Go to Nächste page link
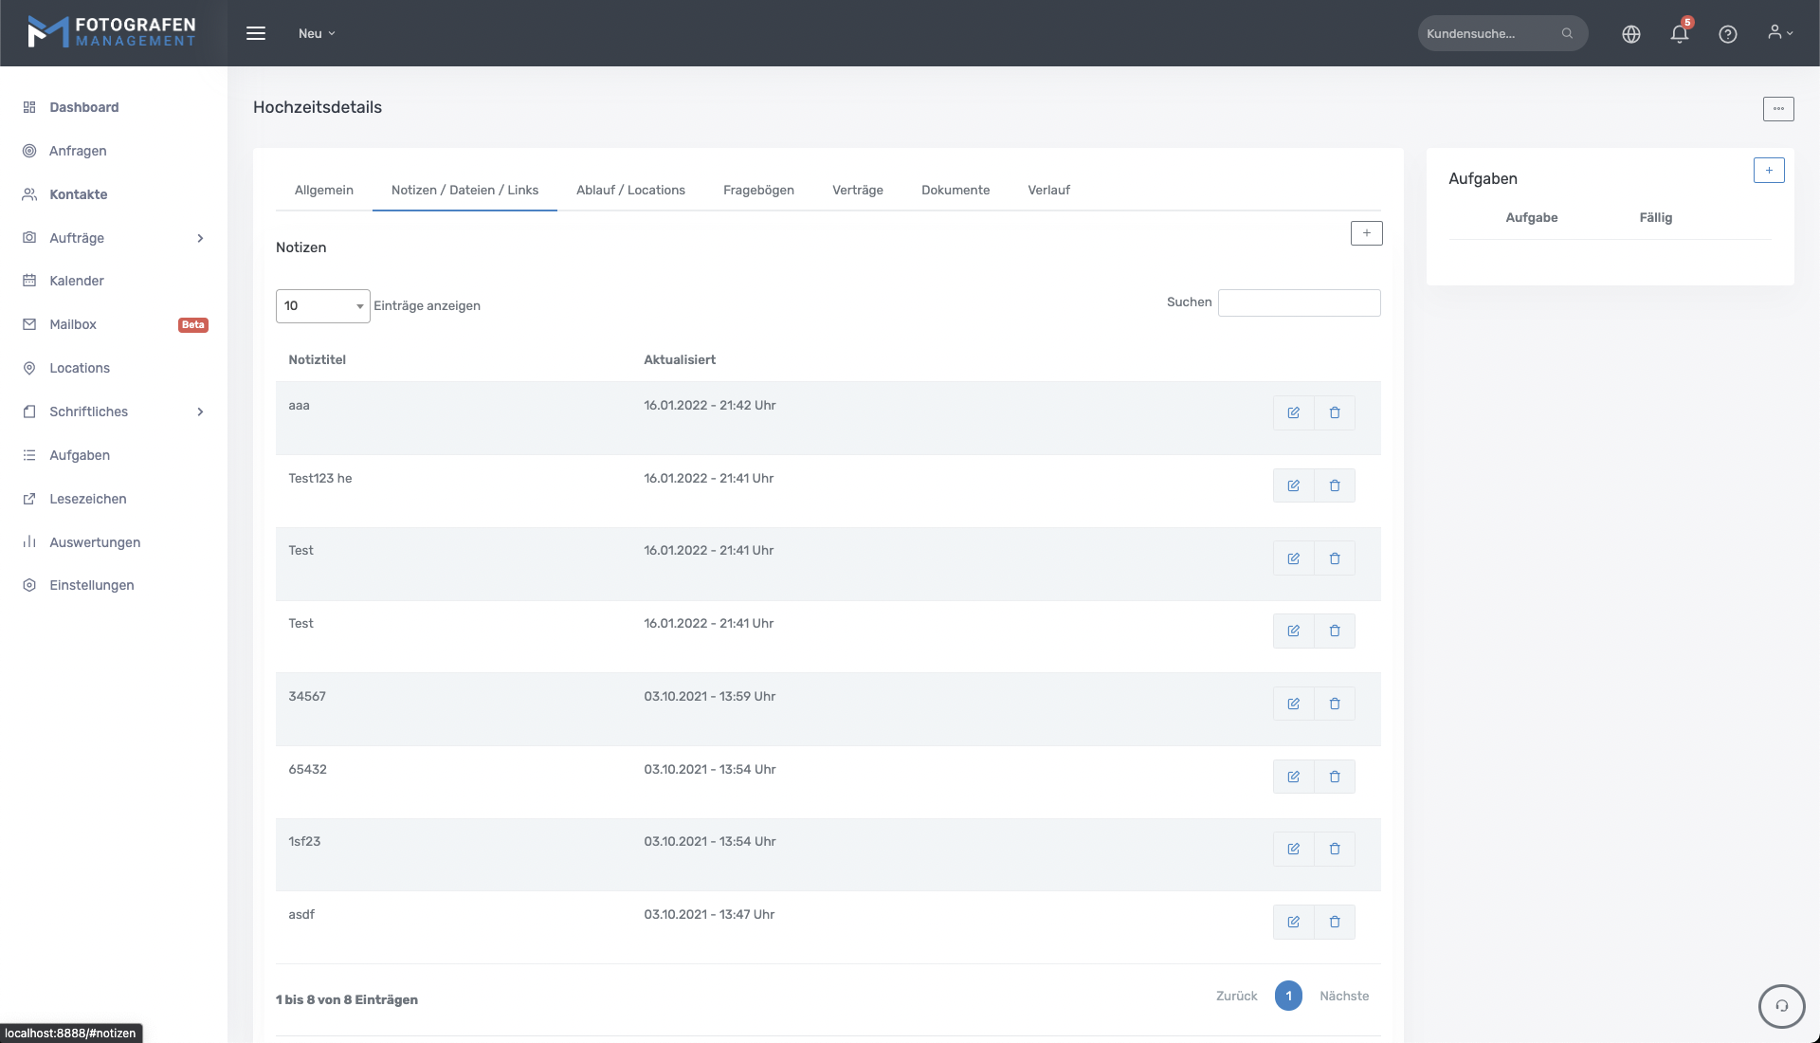Image resolution: width=1820 pixels, height=1043 pixels. point(1343,996)
